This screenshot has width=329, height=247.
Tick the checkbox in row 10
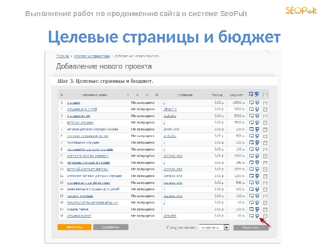tap(265, 163)
